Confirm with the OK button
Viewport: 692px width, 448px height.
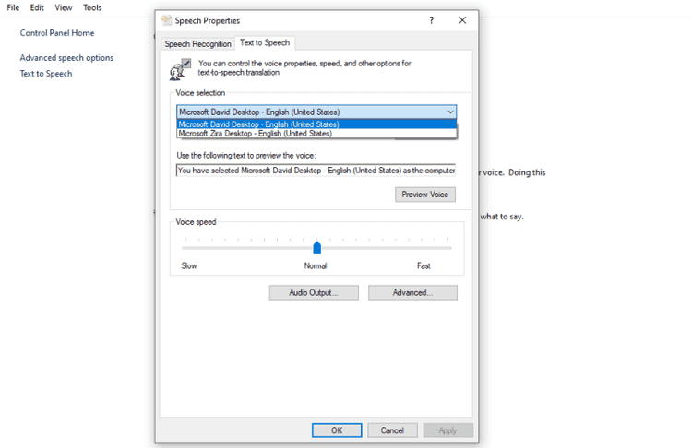[337, 430]
